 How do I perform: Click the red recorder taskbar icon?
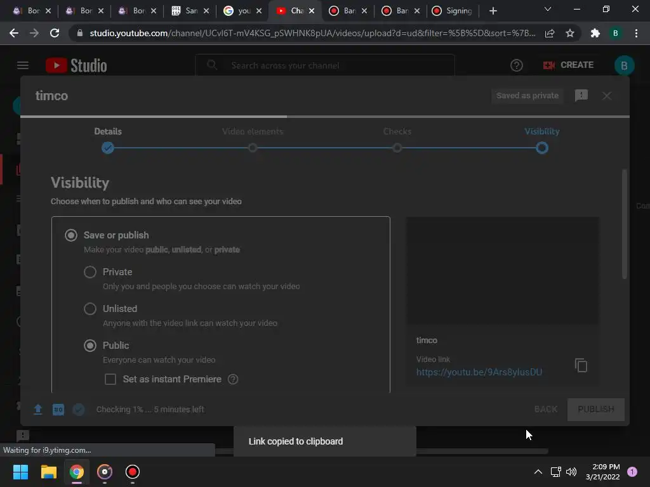point(132,472)
